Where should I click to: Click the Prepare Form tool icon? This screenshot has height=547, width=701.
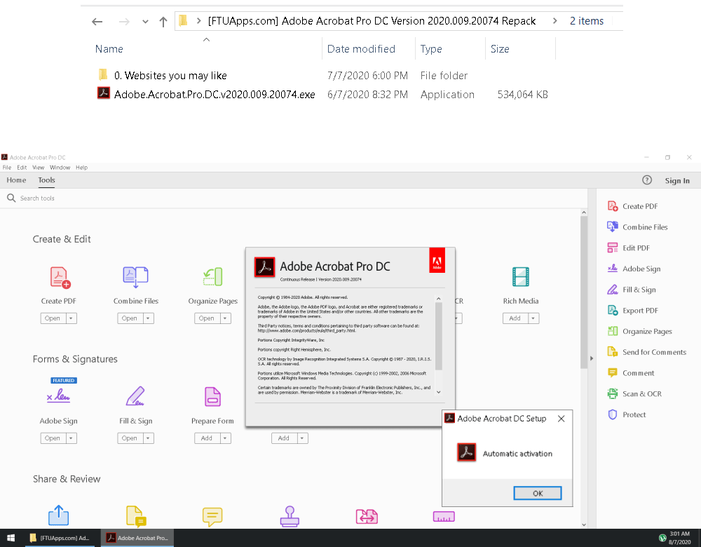click(213, 397)
